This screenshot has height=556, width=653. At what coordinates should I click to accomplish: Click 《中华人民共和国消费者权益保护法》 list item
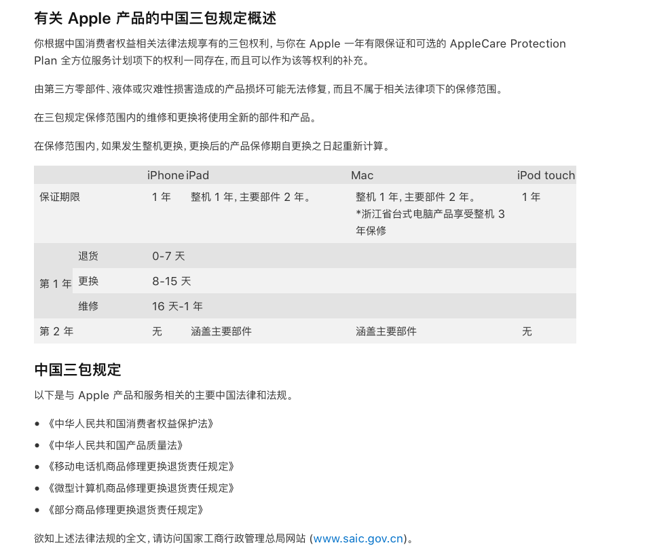tap(131, 424)
